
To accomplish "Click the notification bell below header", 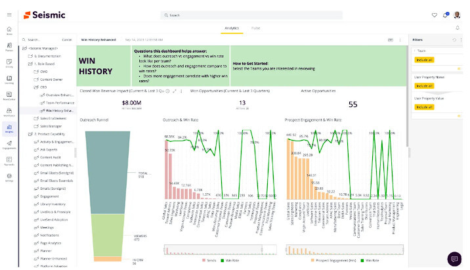I will click(458, 28).
